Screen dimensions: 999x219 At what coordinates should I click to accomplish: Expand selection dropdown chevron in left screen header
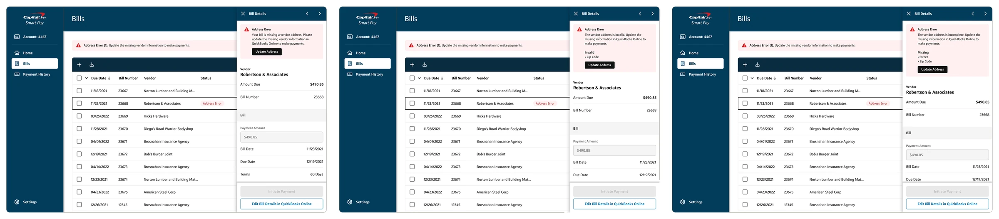tap(86, 78)
